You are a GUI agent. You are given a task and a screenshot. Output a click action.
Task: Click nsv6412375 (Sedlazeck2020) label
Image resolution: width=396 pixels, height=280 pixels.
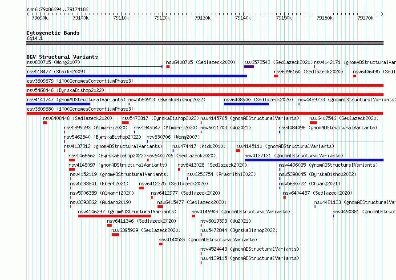[173, 184]
